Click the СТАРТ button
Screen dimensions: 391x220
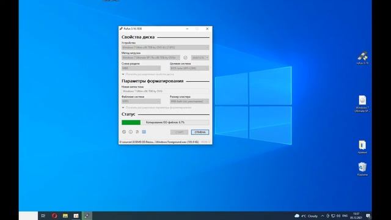179,132
